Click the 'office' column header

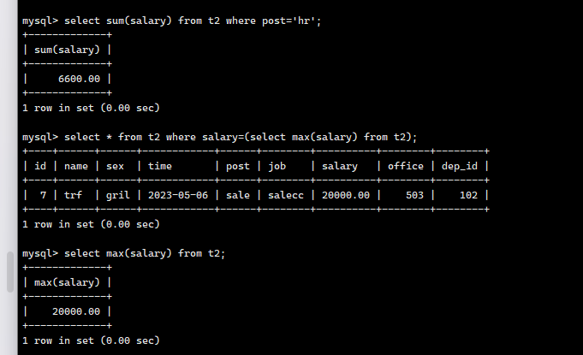point(406,166)
